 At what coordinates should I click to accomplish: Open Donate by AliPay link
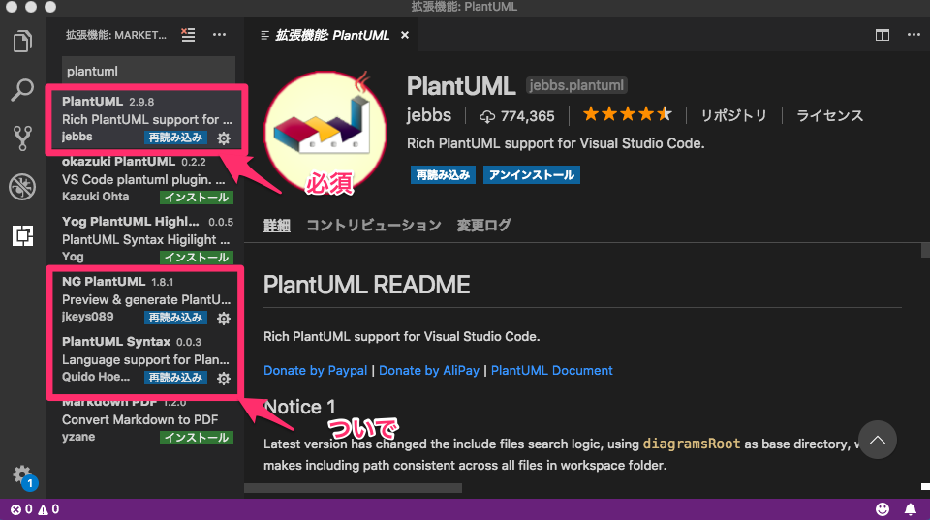(429, 371)
